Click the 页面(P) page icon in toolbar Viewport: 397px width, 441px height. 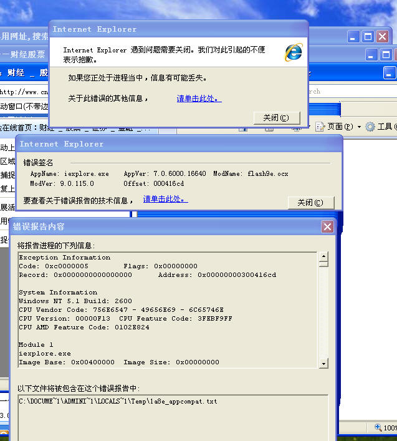coord(320,127)
